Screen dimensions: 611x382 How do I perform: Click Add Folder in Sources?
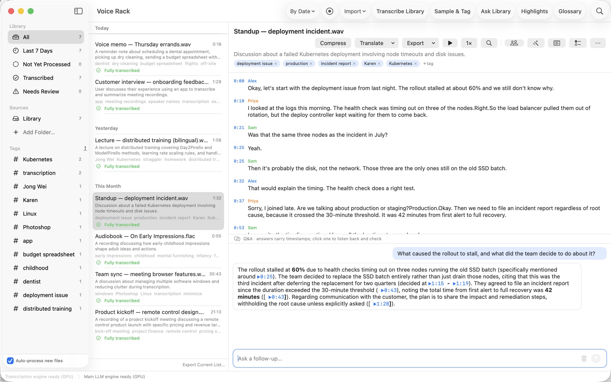point(39,133)
